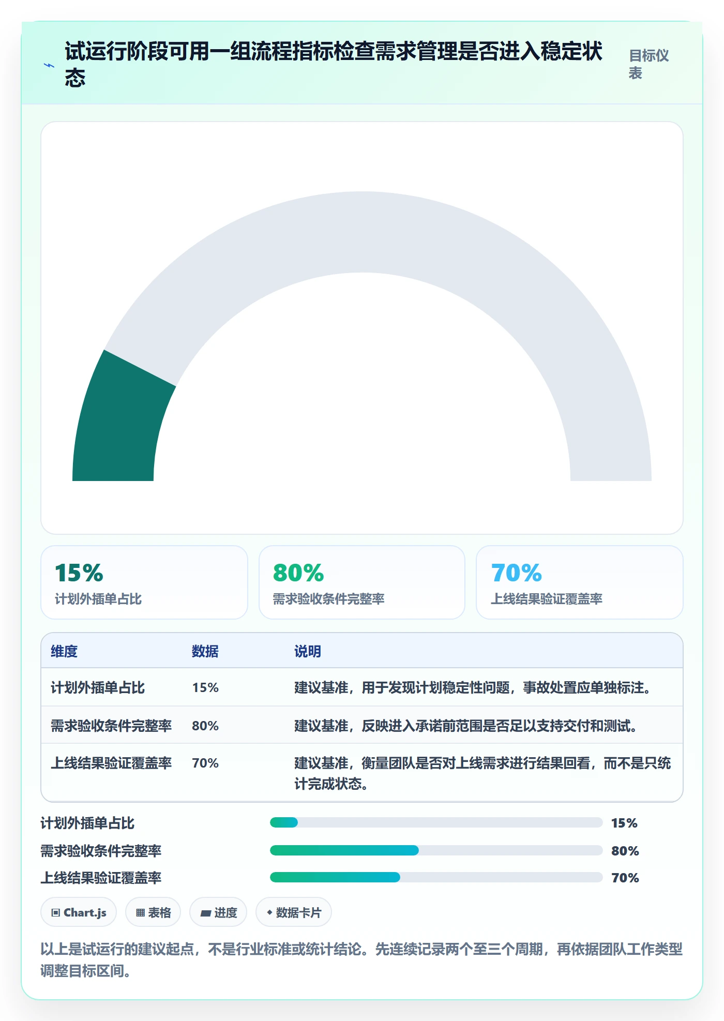The width and height of the screenshot is (724, 1021).
Task: Click the 计划外插单占比 progress bar
Action: (x=436, y=822)
